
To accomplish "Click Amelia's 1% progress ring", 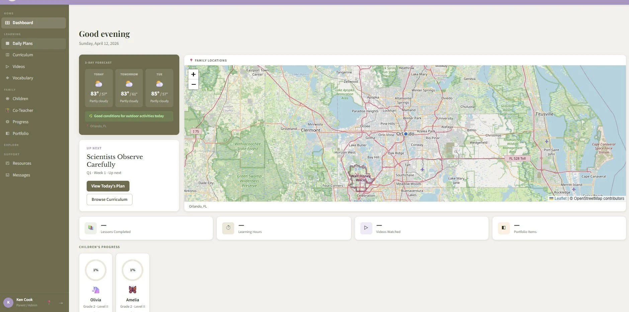I will (x=132, y=270).
